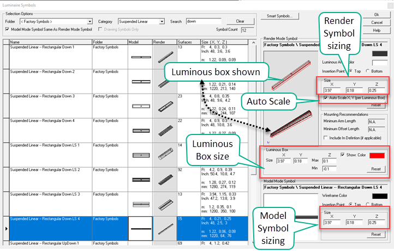Select Top insertion point for Model Mode Symbol
The image size is (394, 251).
(x=350, y=204)
